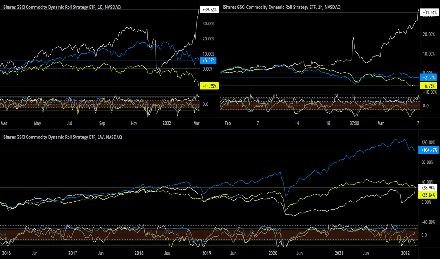This screenshot has height=259, width=440.
Task: Click the May label on 1D time axis
Action: tap(37, 123)
